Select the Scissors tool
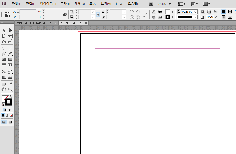This screenshot has height=154, width=236. (4, 71)
